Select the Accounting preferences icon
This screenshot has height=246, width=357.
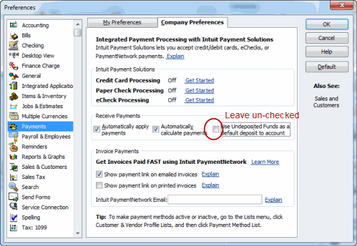coord(14,25)
